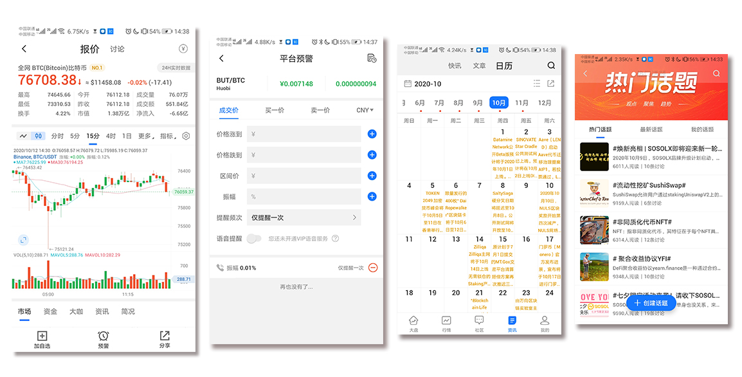Tap VIP voice service help icon

[335, 239]
